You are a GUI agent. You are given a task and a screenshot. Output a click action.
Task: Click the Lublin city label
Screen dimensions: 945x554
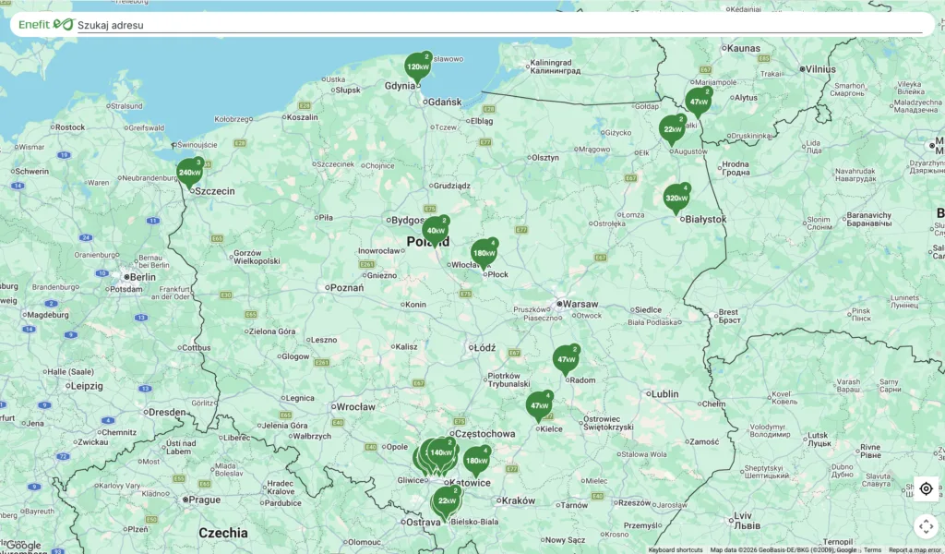[665, 393]
